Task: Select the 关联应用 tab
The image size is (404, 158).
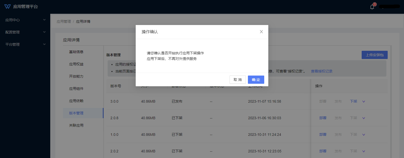Action: [x=76, y=125]
